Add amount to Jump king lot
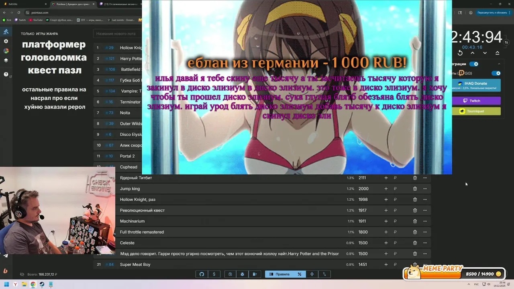 click(386, 189)
